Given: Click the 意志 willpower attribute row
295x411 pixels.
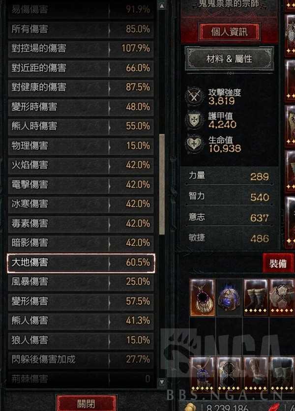Looking at the screenshot, I should pyautogui.click(x=229, y=217).
